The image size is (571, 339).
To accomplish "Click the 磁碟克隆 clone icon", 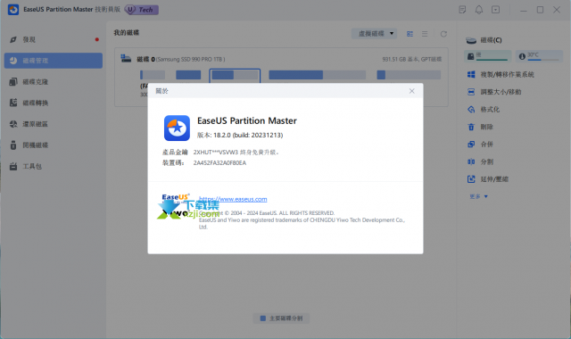I will click(13, 81).
